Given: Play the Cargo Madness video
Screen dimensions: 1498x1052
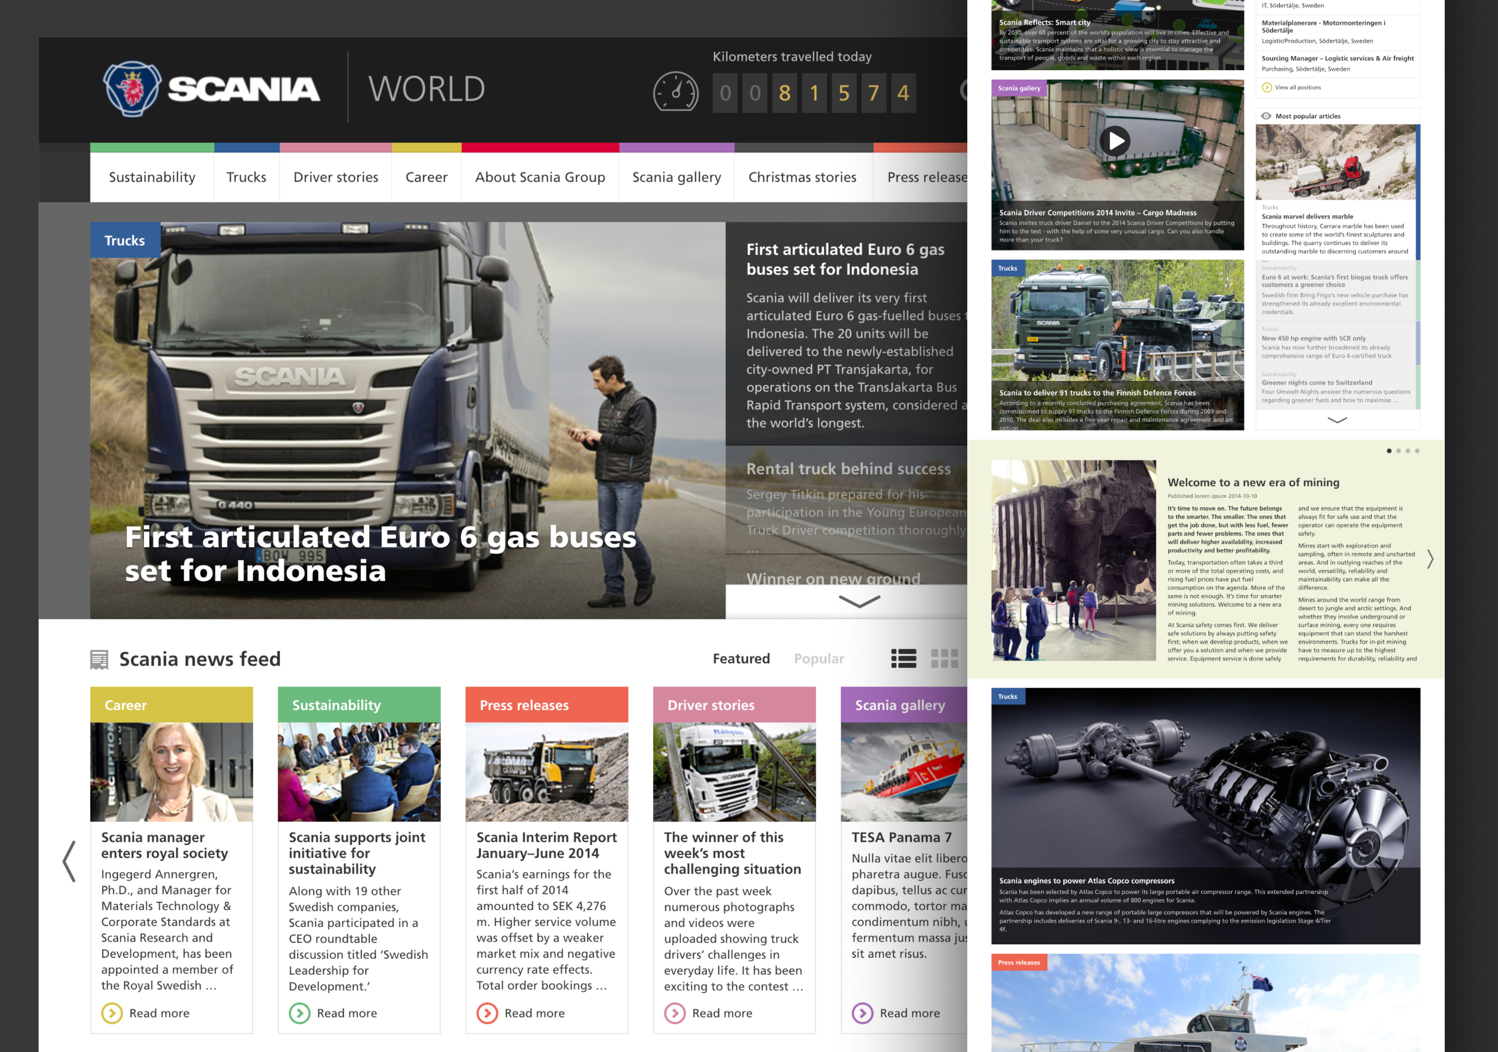Looking at the screenshot, I should pos(1116,141).
